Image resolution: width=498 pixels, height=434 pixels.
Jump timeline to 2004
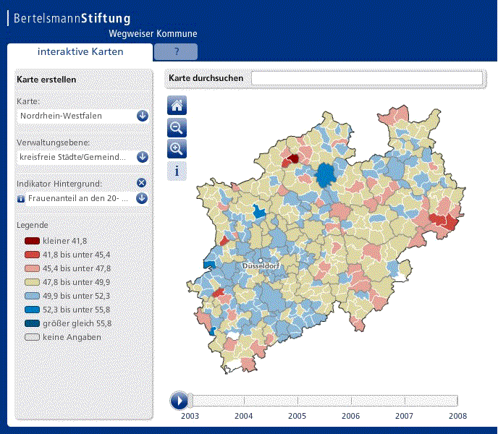coord(244,416)
